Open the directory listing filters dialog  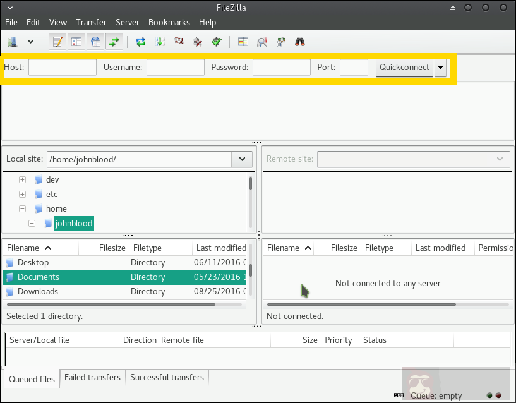(x=243, y=42)
